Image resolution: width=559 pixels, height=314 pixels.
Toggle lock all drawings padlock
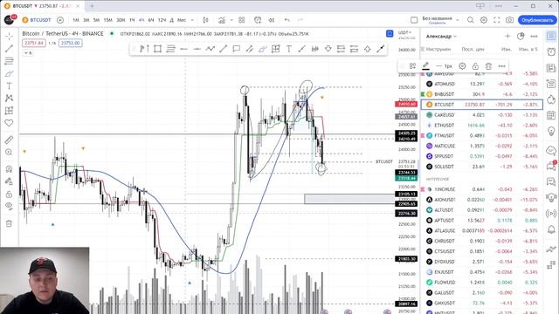9,194
